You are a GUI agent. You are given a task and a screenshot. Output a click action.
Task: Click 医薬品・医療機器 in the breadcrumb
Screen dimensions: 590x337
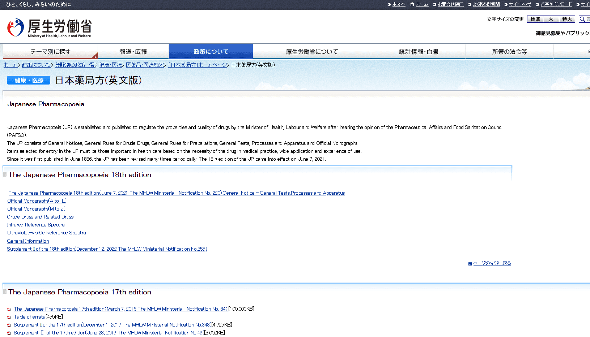(x=145, y=65)
